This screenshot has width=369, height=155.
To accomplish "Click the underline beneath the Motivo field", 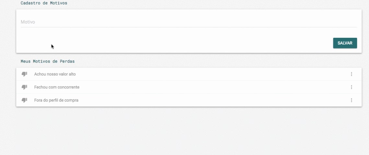I will tap(189, 27).
